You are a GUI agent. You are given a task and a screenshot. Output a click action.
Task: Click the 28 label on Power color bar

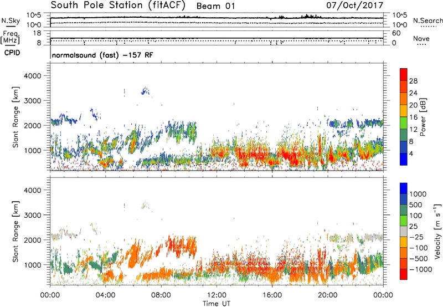(x=413, y=81)
